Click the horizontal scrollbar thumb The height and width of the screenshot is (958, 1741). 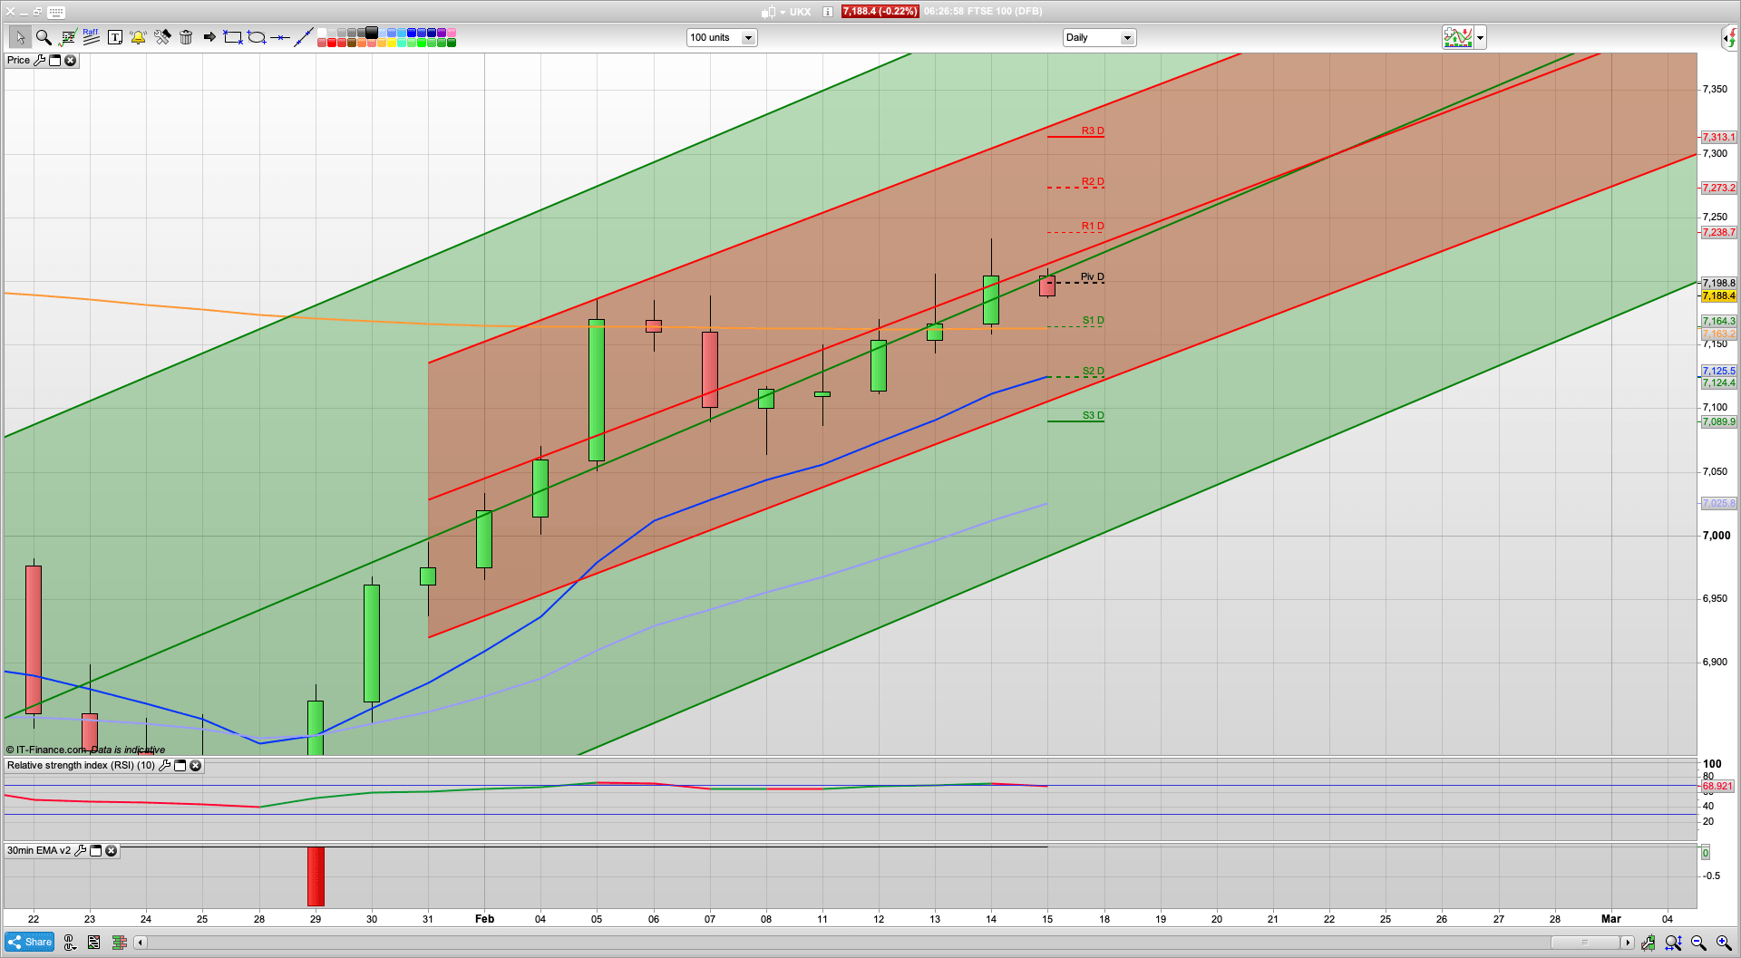pos(1585,943)
